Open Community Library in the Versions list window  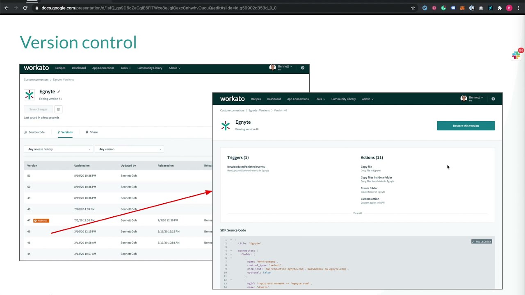click(150, 68)
